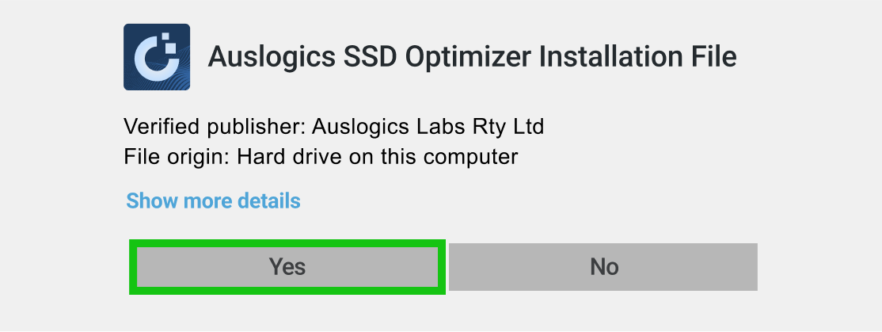Click the white ring glyph inside the logo
The image size is (882, 332).
[x=151, y=61]
